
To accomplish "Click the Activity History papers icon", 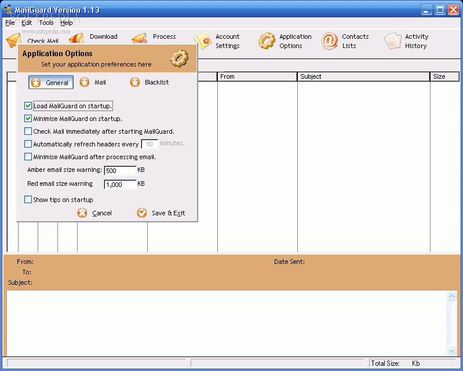I will [393, 41].
